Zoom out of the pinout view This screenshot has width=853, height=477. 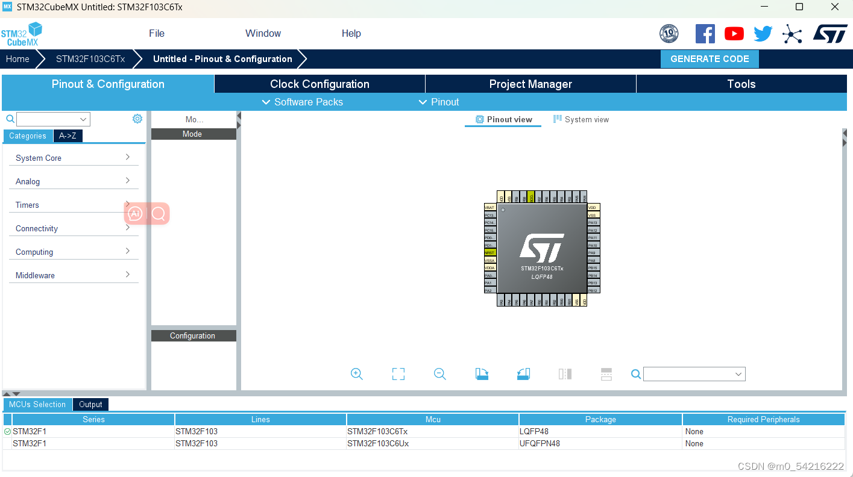pos(439,373)
